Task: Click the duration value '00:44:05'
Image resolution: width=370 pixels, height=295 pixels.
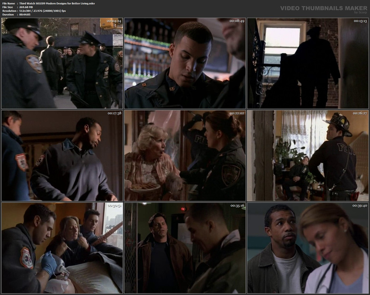Action: pos(25,15)
